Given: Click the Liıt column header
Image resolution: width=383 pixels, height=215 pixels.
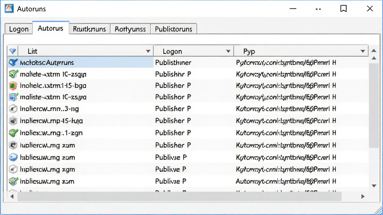Looking at the screenshot, I should click(86, 51).
